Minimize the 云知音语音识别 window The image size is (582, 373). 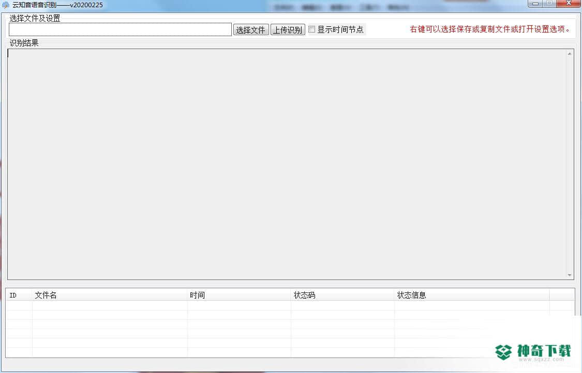pos(535,3)
